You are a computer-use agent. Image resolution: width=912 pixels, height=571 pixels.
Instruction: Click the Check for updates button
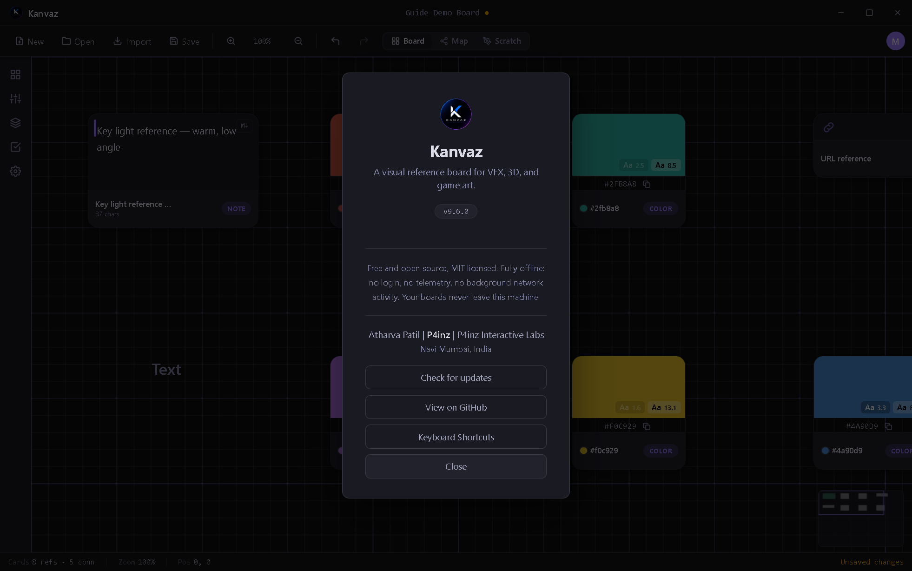(456, 378)
